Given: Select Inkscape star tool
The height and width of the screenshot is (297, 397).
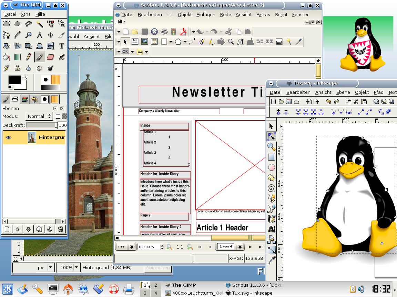Looking at the screenshot, I should pyautogui.click(x=272, y=178).
